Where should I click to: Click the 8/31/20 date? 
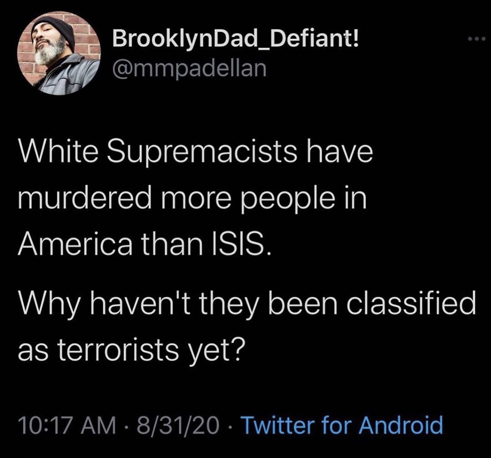(x=178, y=425)
